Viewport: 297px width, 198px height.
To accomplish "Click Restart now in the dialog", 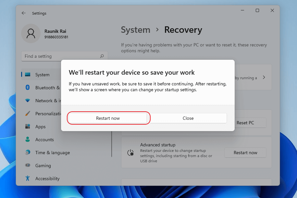I will coord(108,118).
